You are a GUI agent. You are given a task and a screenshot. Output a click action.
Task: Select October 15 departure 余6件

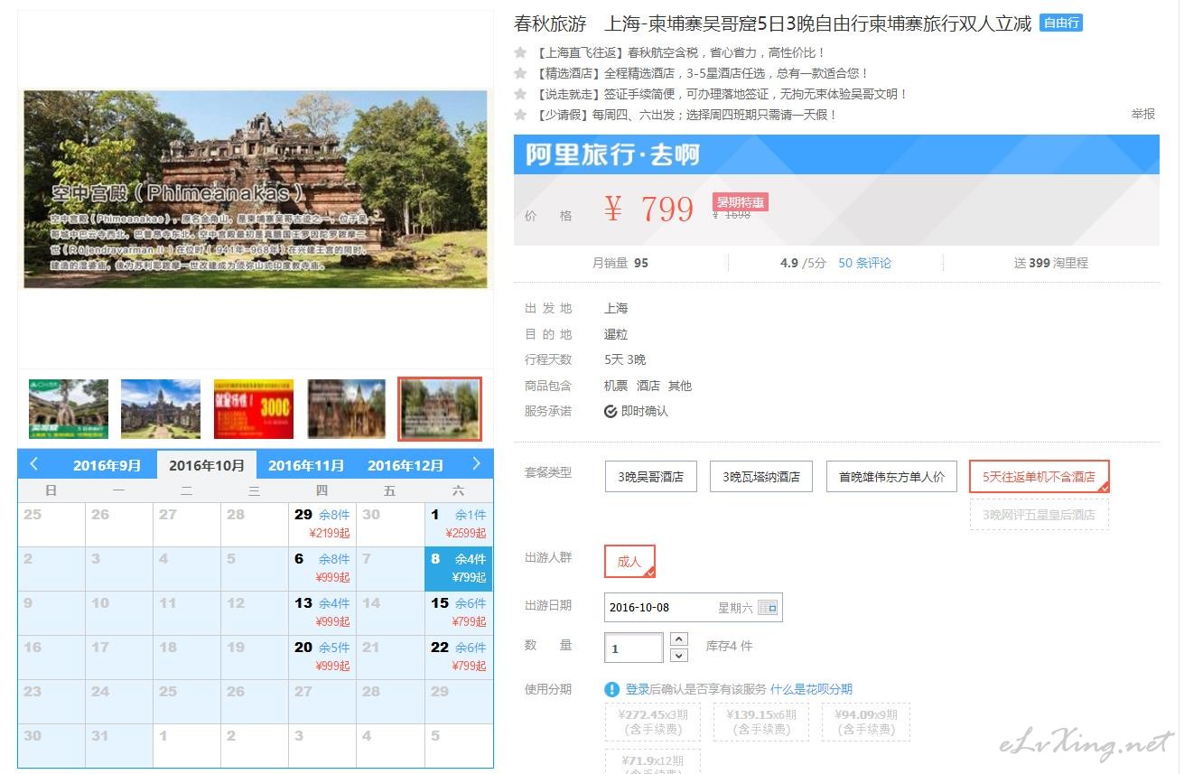click(x=459, y=612)
